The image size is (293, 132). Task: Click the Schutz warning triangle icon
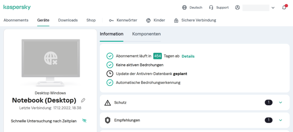(x=108, y=103)
